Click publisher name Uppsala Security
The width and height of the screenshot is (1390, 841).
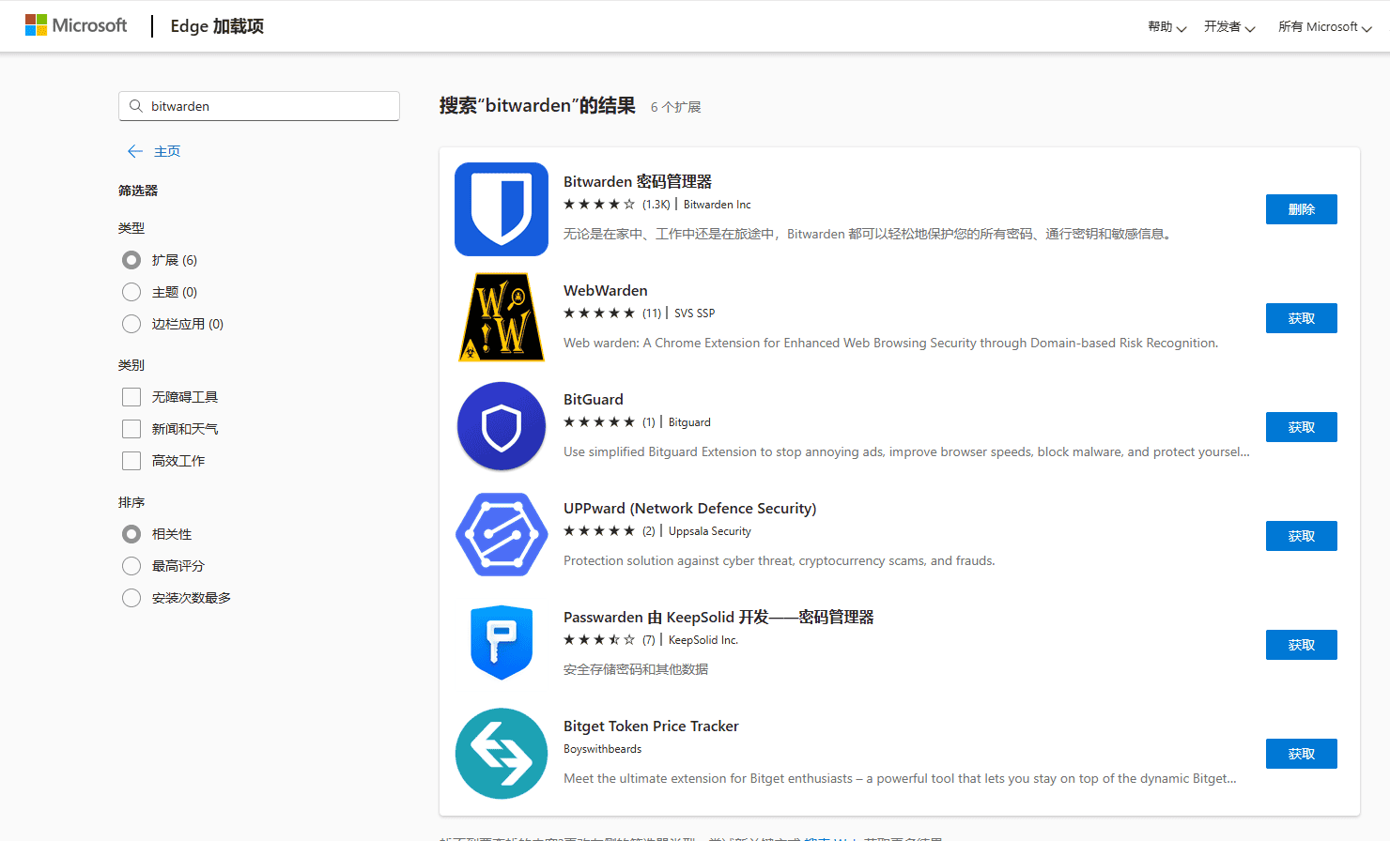[710, 531]
